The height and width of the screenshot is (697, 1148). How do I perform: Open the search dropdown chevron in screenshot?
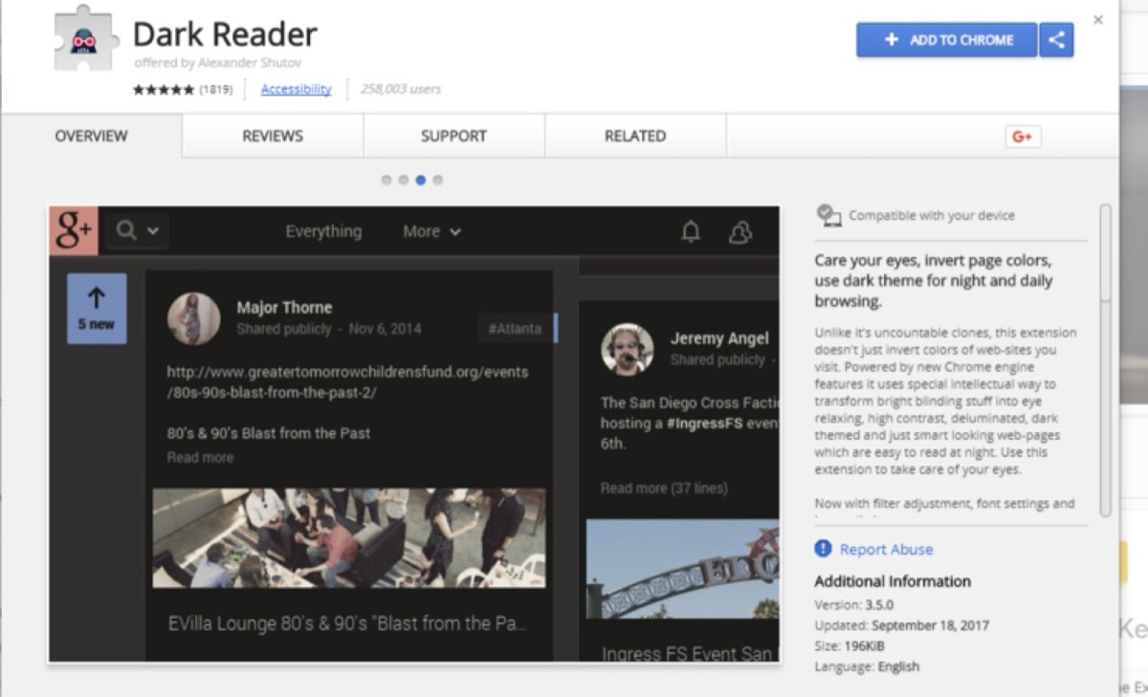click(x=153, y=231)
